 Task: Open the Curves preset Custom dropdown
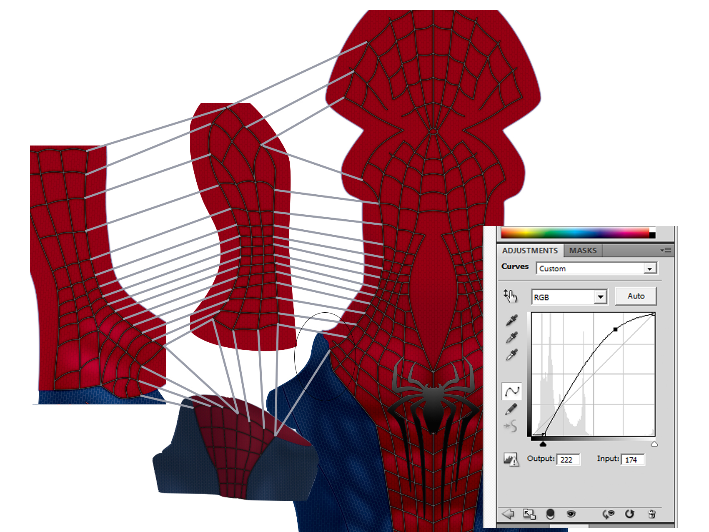click(597, 269)
